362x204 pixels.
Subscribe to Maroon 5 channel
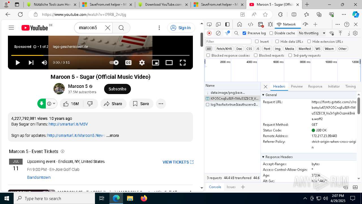pos(117,89)
